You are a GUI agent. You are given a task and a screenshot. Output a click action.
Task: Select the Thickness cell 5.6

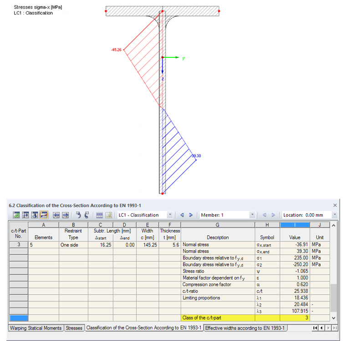(x=170, y=245)
